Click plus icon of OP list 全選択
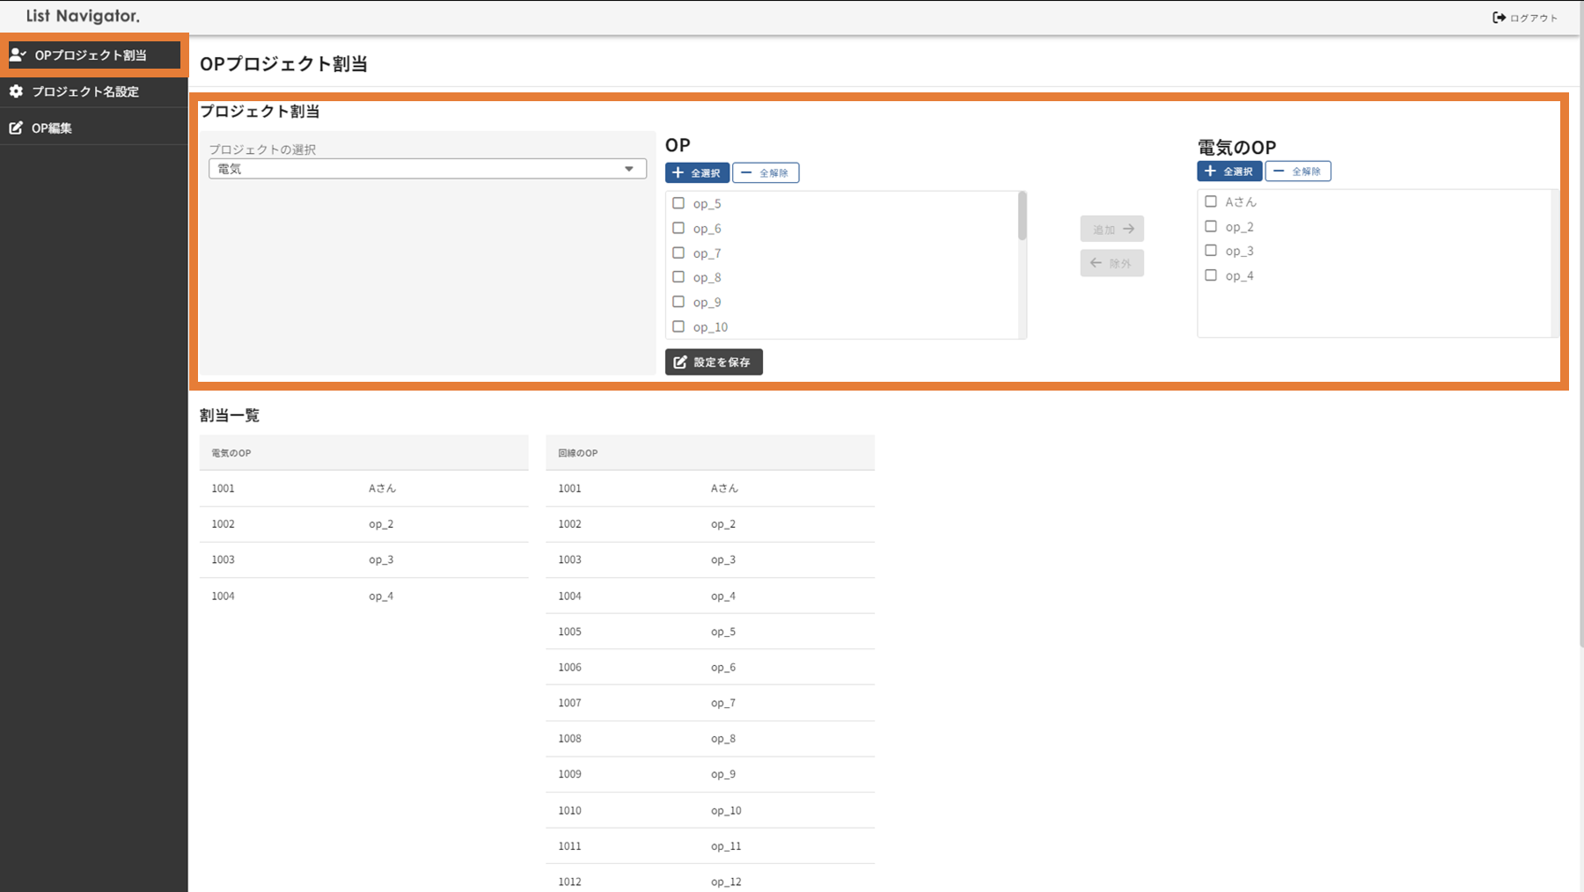This screenshot has width=1584, height=892. point(678,173)
